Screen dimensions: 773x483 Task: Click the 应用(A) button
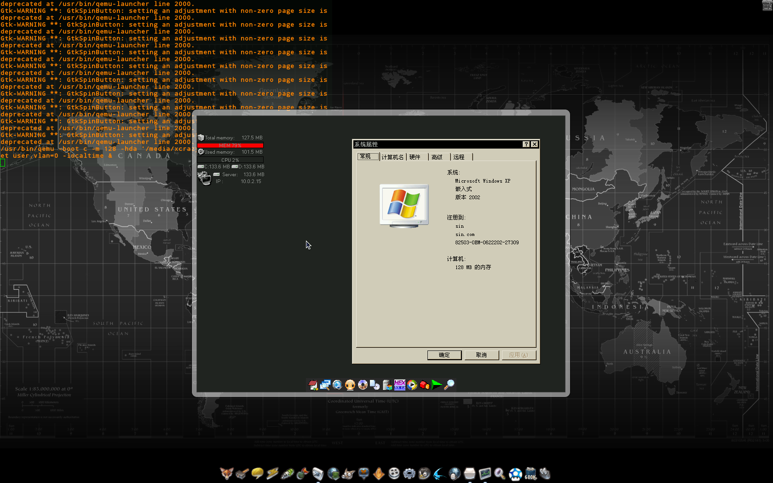519,355
